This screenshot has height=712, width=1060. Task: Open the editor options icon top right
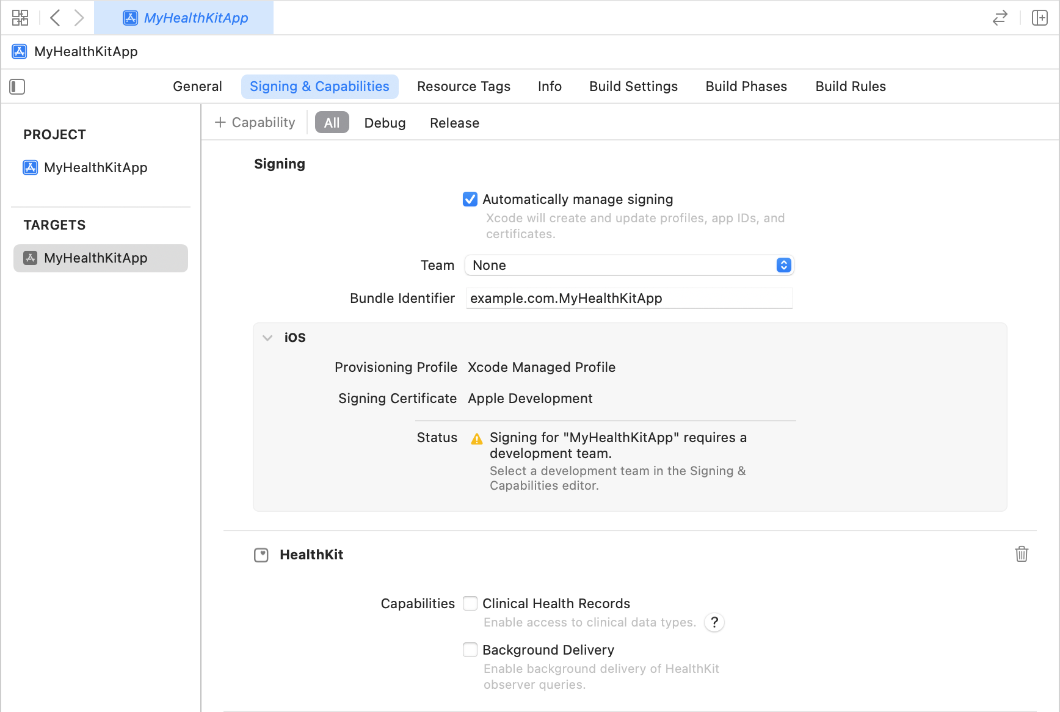tap(1000, 18)
